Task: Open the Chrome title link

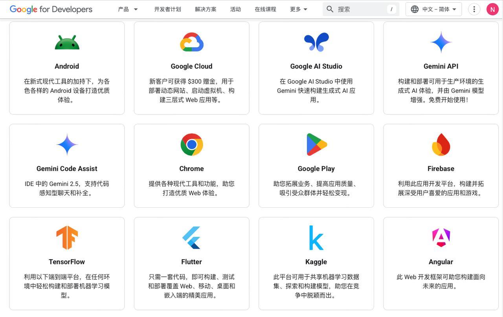Action: pyautogui.click(x=192, y=169)
